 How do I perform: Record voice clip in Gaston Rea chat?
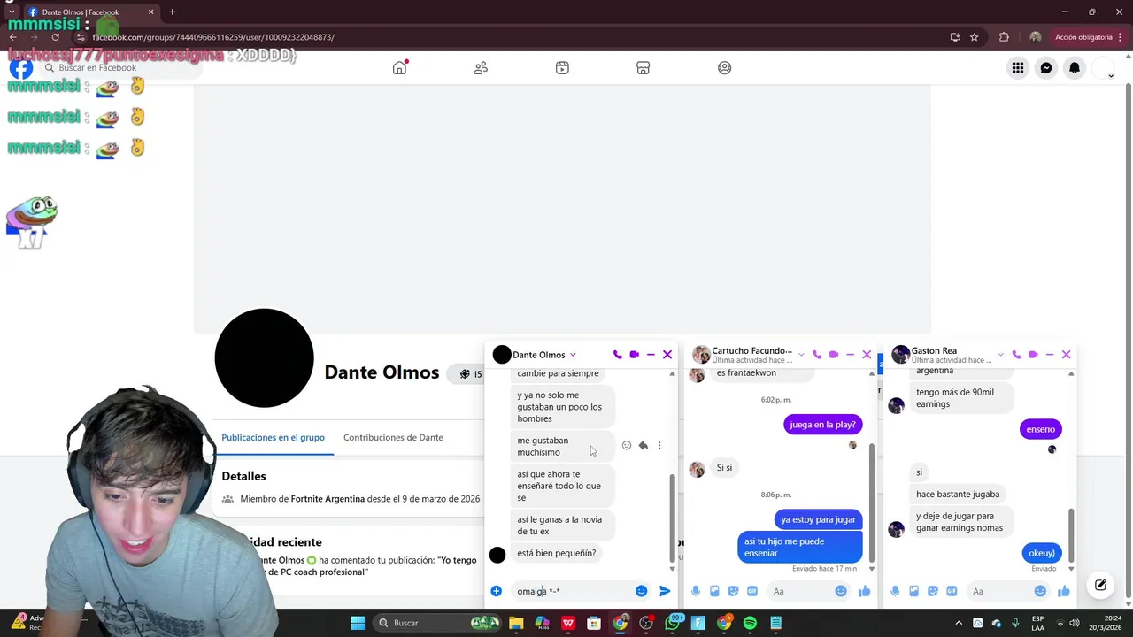pyautogui.click(x=895, y=591)
